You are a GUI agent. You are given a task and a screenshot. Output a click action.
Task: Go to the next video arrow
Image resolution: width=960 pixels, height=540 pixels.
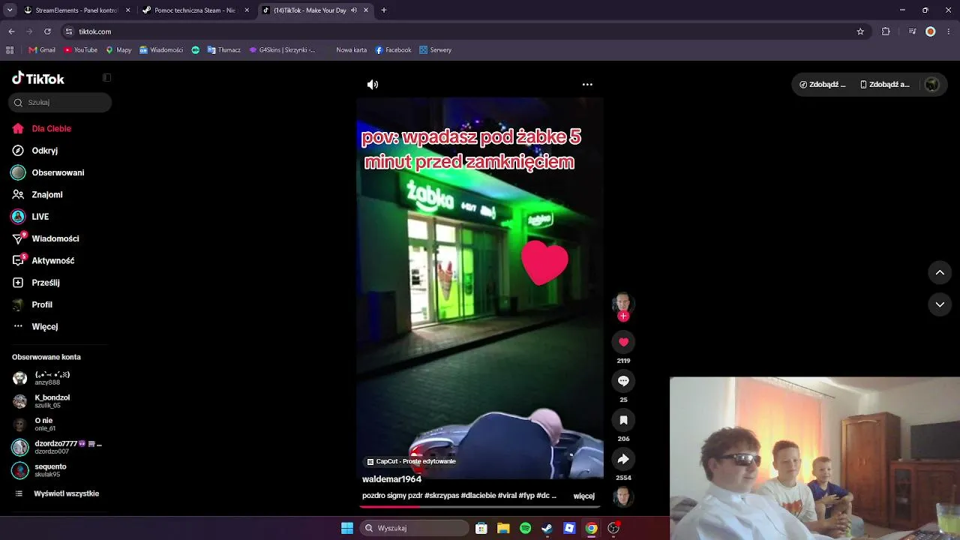(940, 304)
